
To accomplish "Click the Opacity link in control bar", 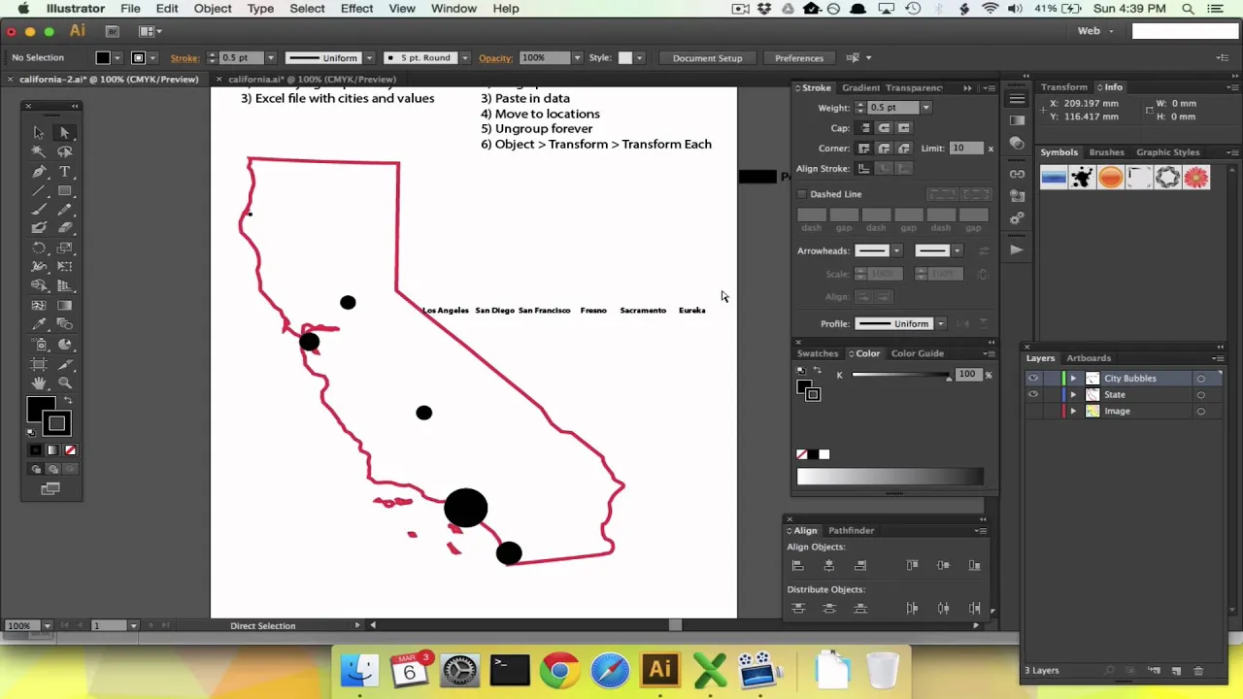I will 495,58.
